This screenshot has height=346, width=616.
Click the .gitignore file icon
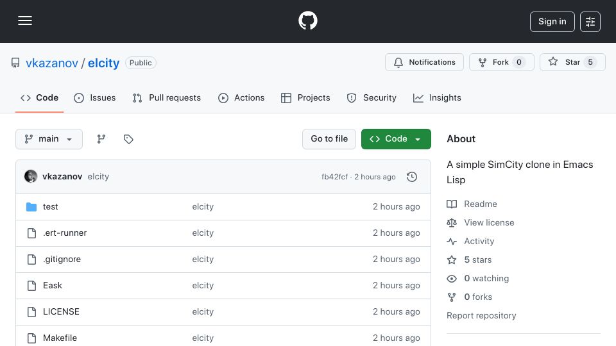coord(32,259)
